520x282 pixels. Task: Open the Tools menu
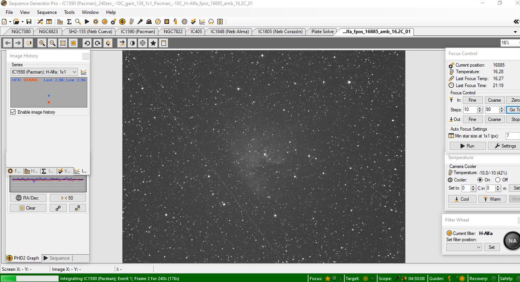pyautogui.click(x=69, y=12)
